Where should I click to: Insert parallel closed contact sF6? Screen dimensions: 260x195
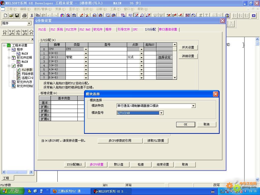coord(25,32)
